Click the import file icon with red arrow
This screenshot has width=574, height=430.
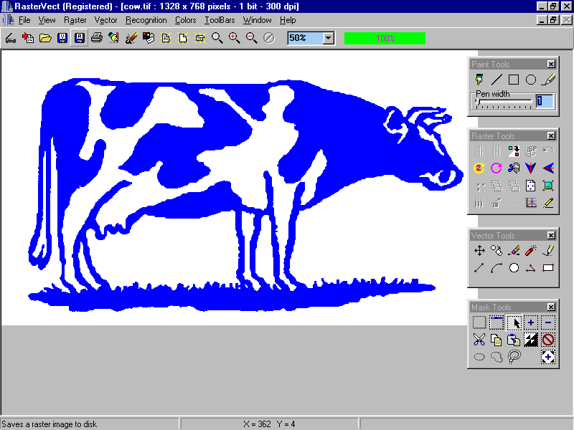tap(28, 38)
